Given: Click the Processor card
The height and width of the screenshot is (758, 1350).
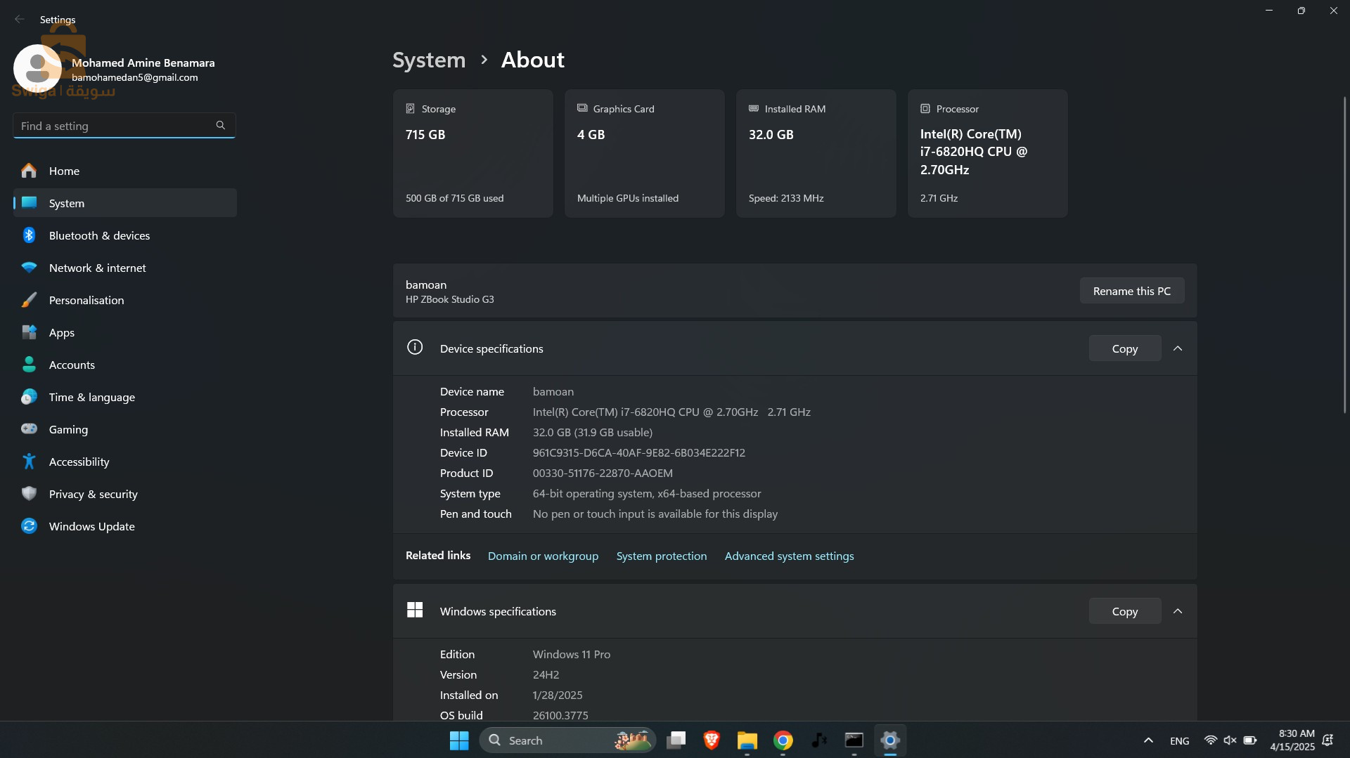Looking at the screenshot, I should pyautogui.click(x=988, y=153).
